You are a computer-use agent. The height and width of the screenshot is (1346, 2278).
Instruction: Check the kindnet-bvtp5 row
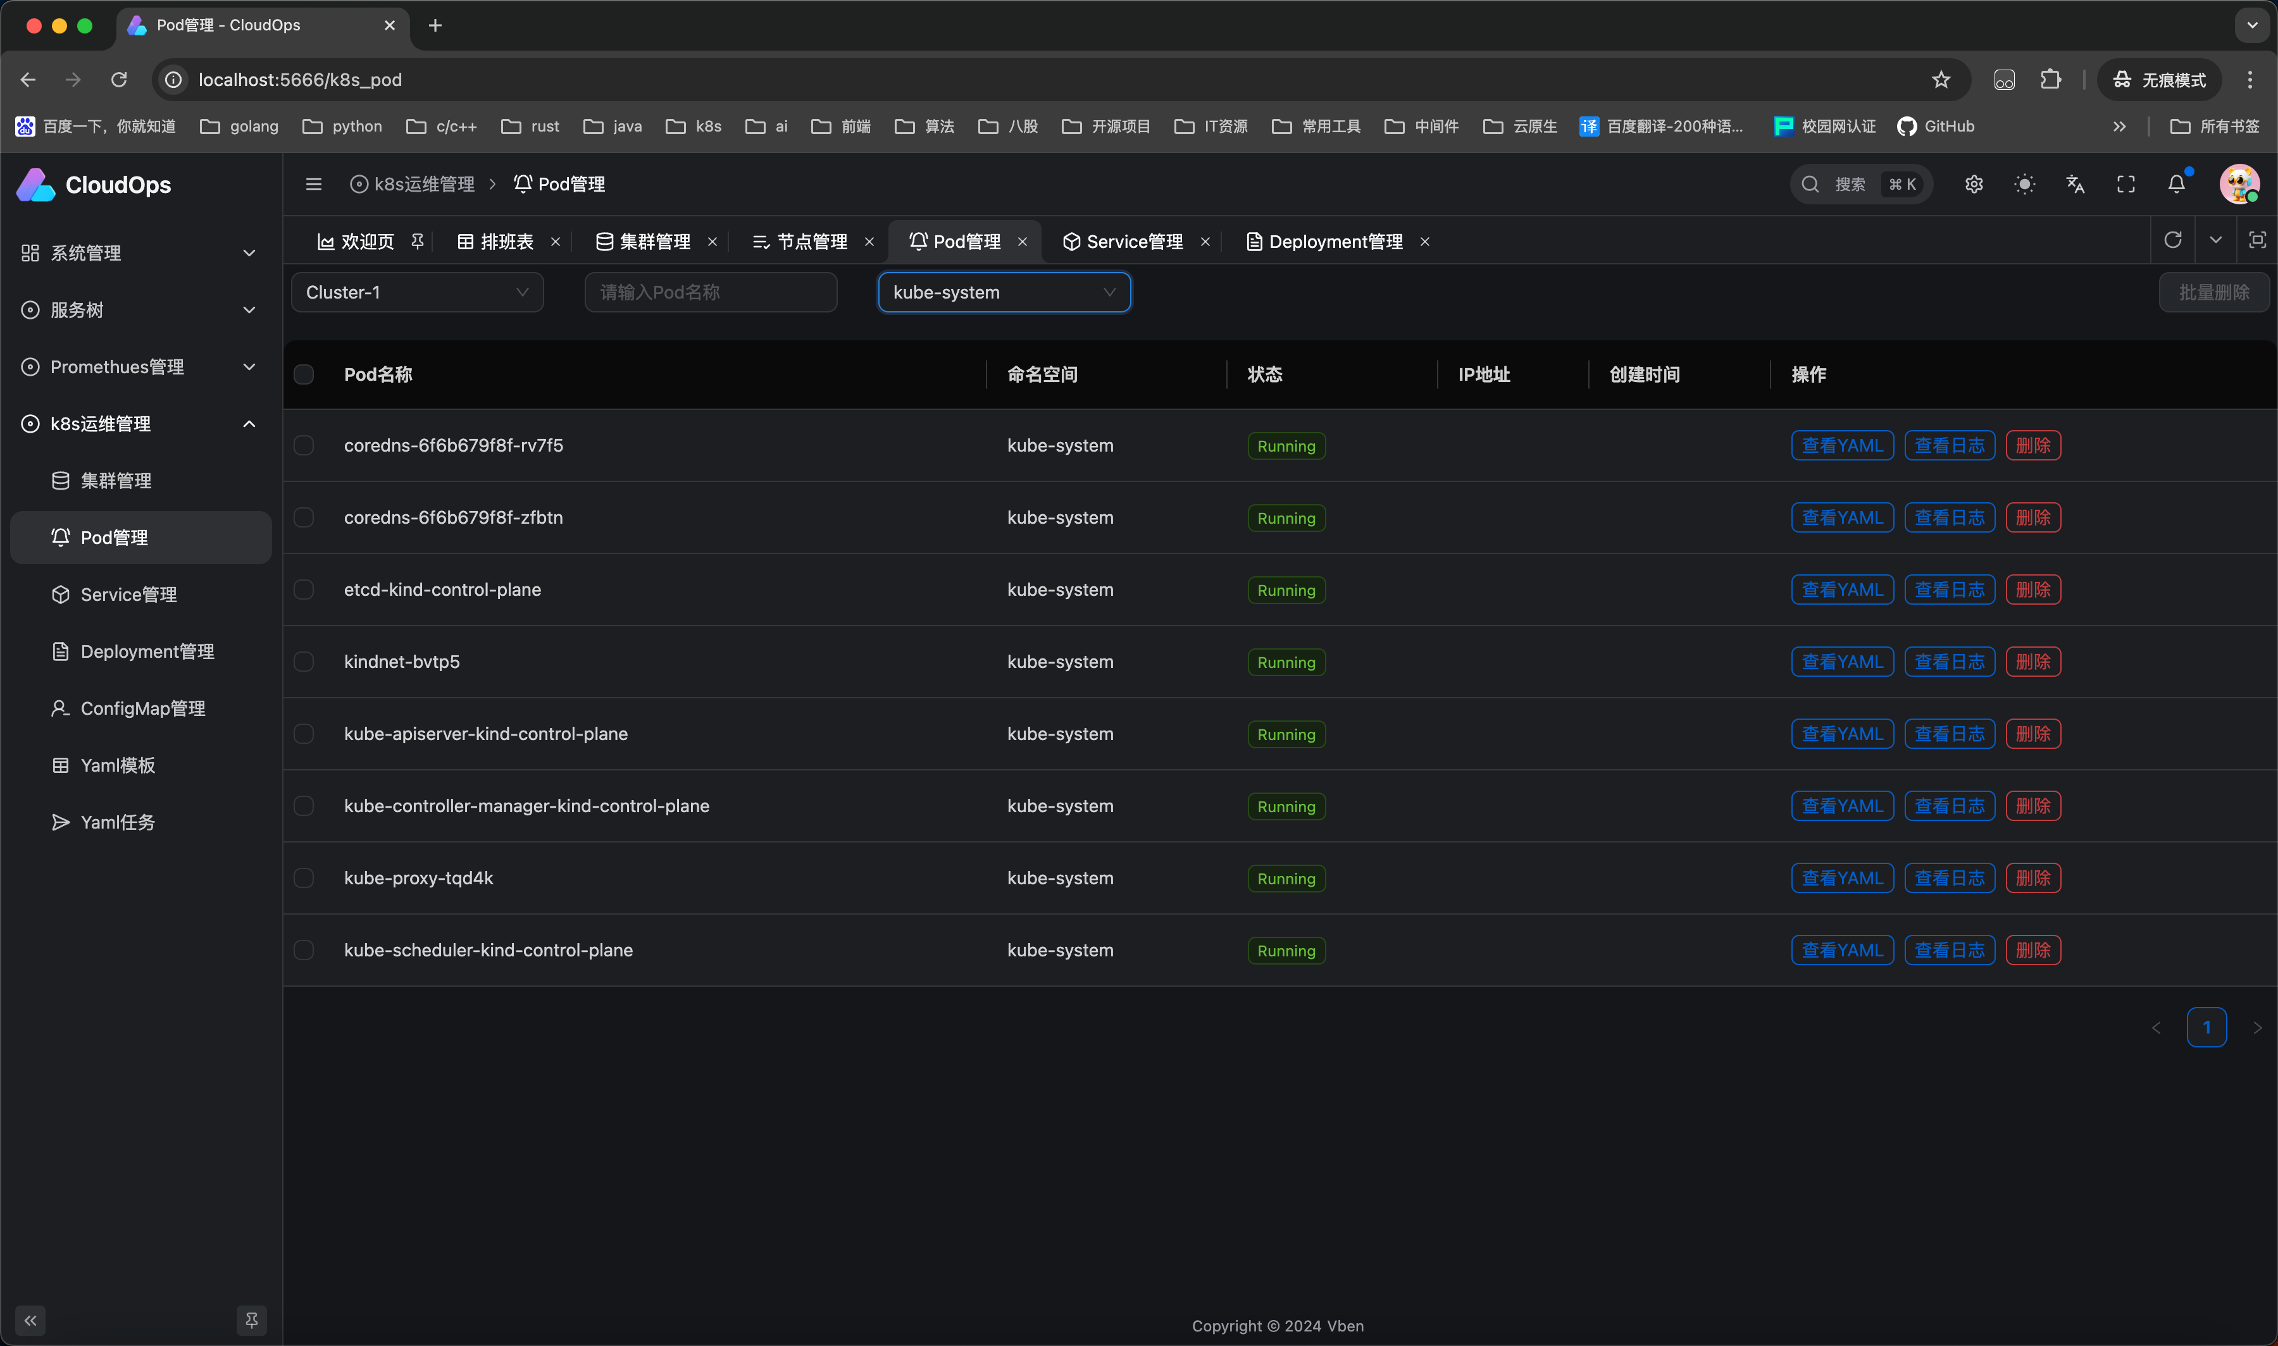pos(304,662)
